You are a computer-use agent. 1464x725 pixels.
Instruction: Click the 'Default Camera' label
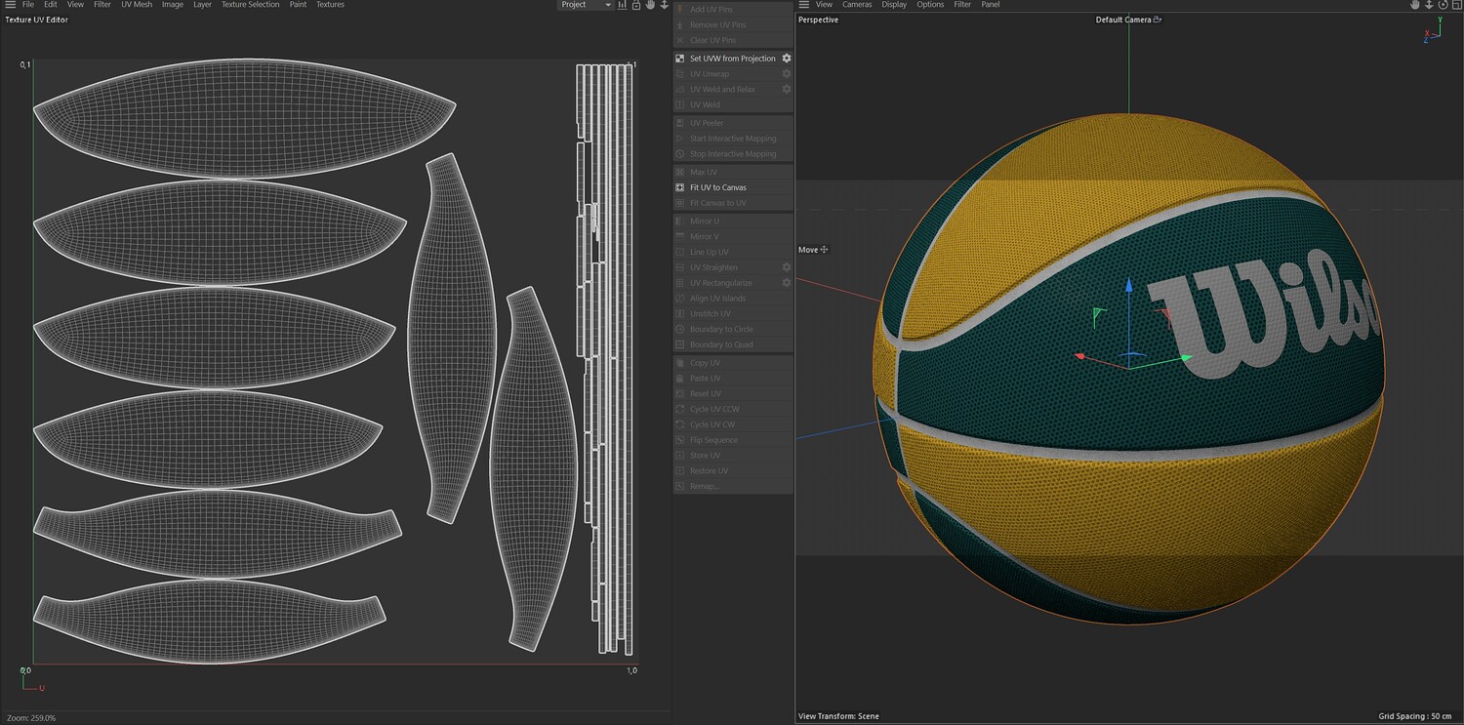(x=1123, y=20)
